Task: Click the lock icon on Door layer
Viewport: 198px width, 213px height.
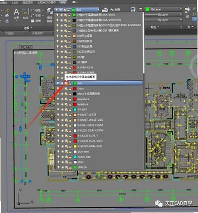Action: (x=69, y=89)
